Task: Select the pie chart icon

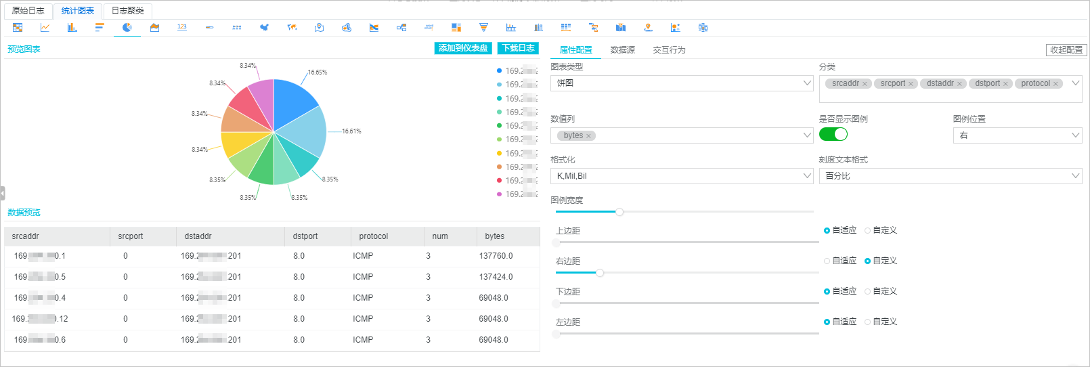Action: tap(127, 28)
